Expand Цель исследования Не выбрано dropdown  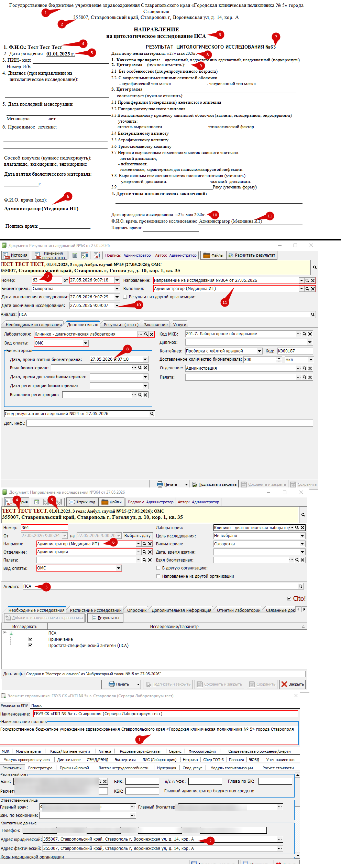click(x=302, y=536)
